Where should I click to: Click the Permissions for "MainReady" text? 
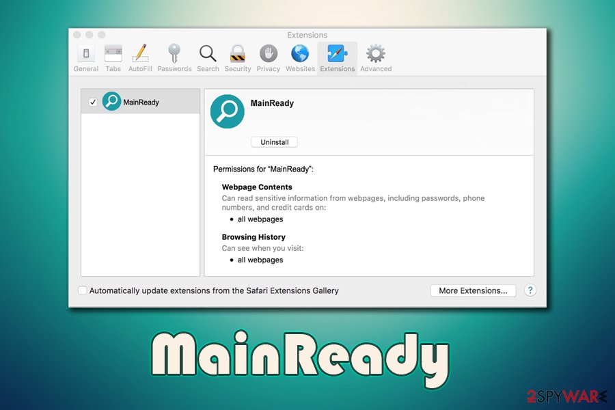click(x=263, y=169)
